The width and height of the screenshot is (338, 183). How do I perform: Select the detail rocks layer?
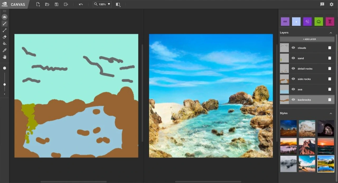(305, 69)
